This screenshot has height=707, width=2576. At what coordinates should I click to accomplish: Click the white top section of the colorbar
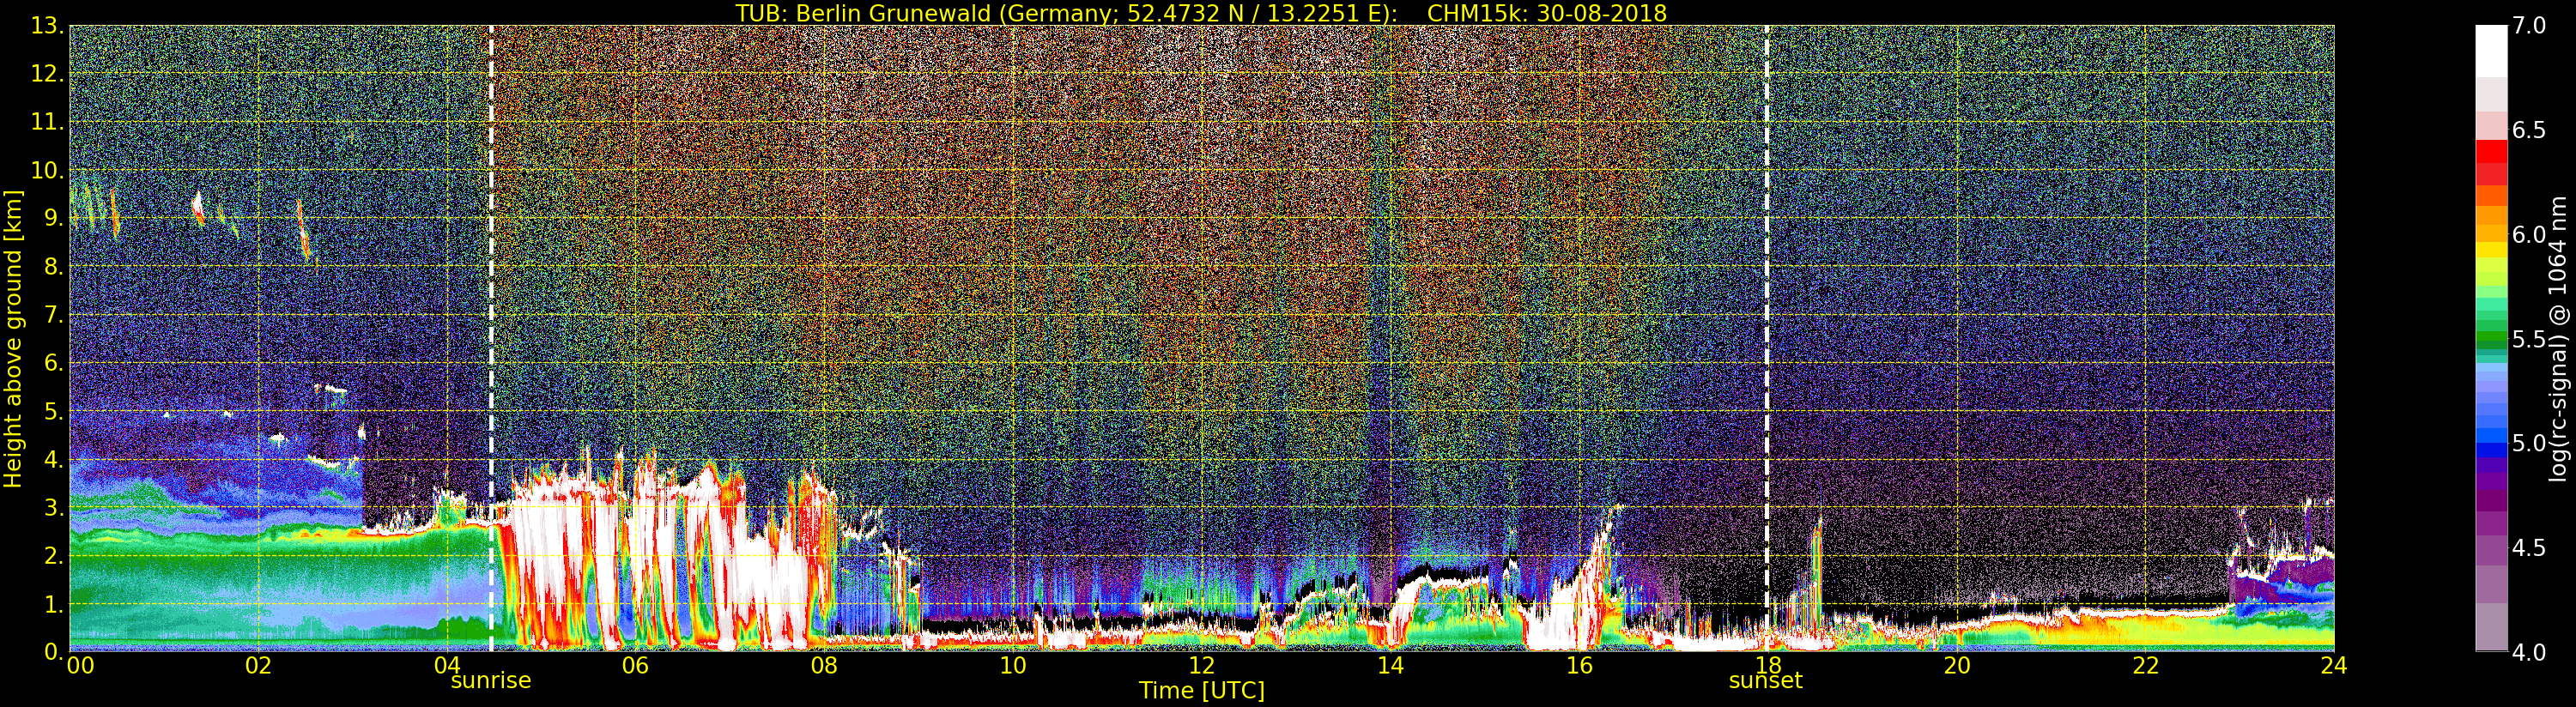coord(2491,50)
